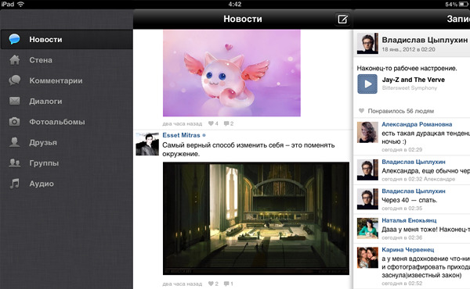470x289 pixels.
Task: Open the Друзья friends section
Action: [x=67, y=143]
